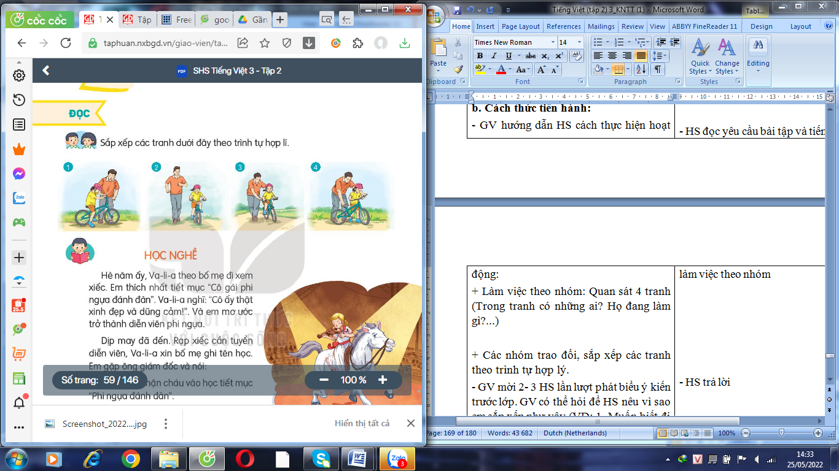Apply Superscript formatting in Word
This screenshot has height=471, width=839.
[559, 56]
